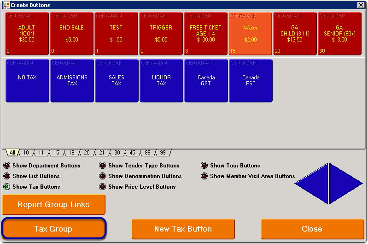Create a New Tax Button

click(183, 229)
